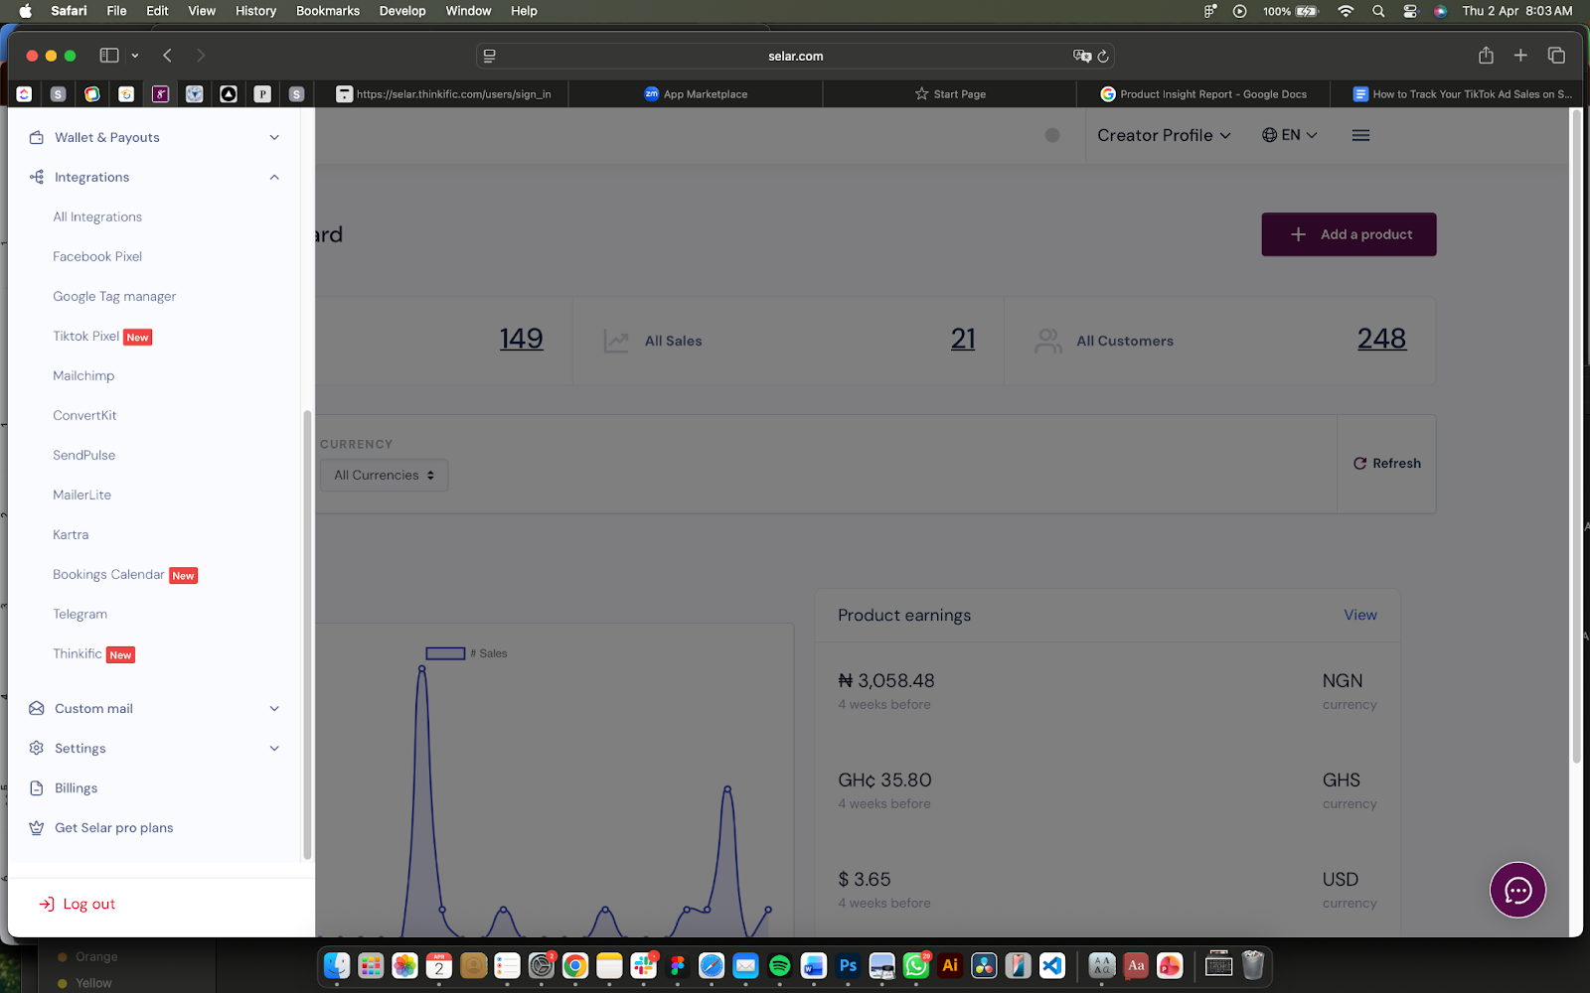The image size is (1590, 993).
Task: Open the All Currencies dropdown
Action: click(385, 475)
